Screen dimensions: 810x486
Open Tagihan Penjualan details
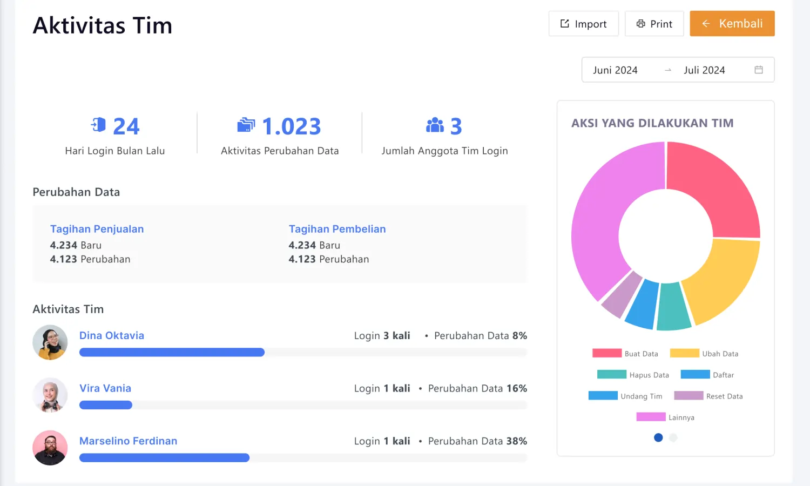[x=97, y=229]
